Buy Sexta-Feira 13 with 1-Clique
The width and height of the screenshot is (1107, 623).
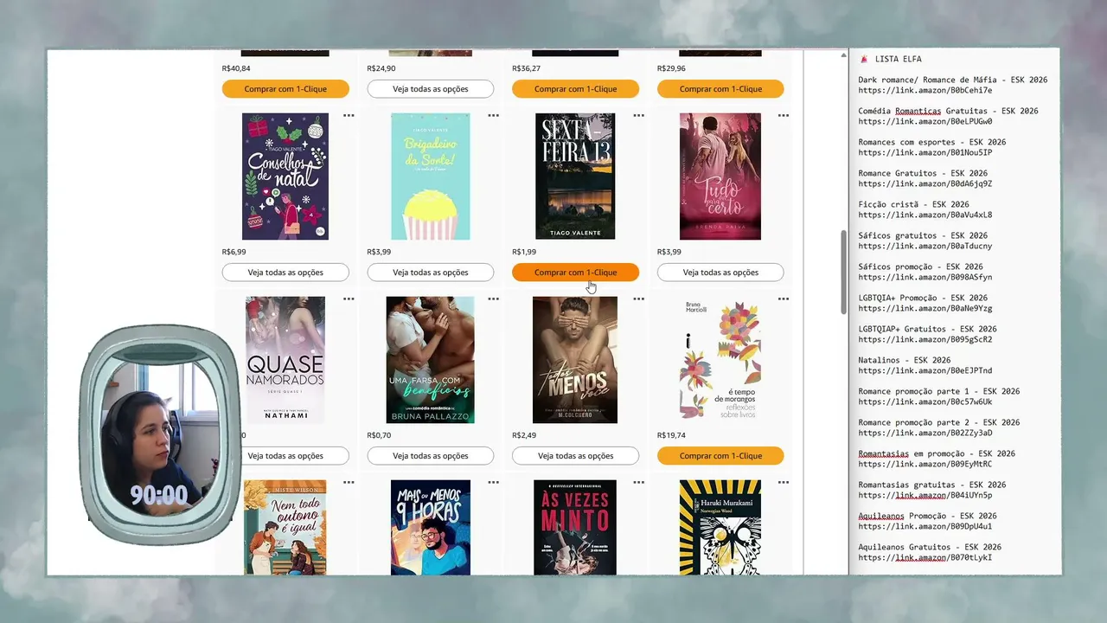coord(575,273)
